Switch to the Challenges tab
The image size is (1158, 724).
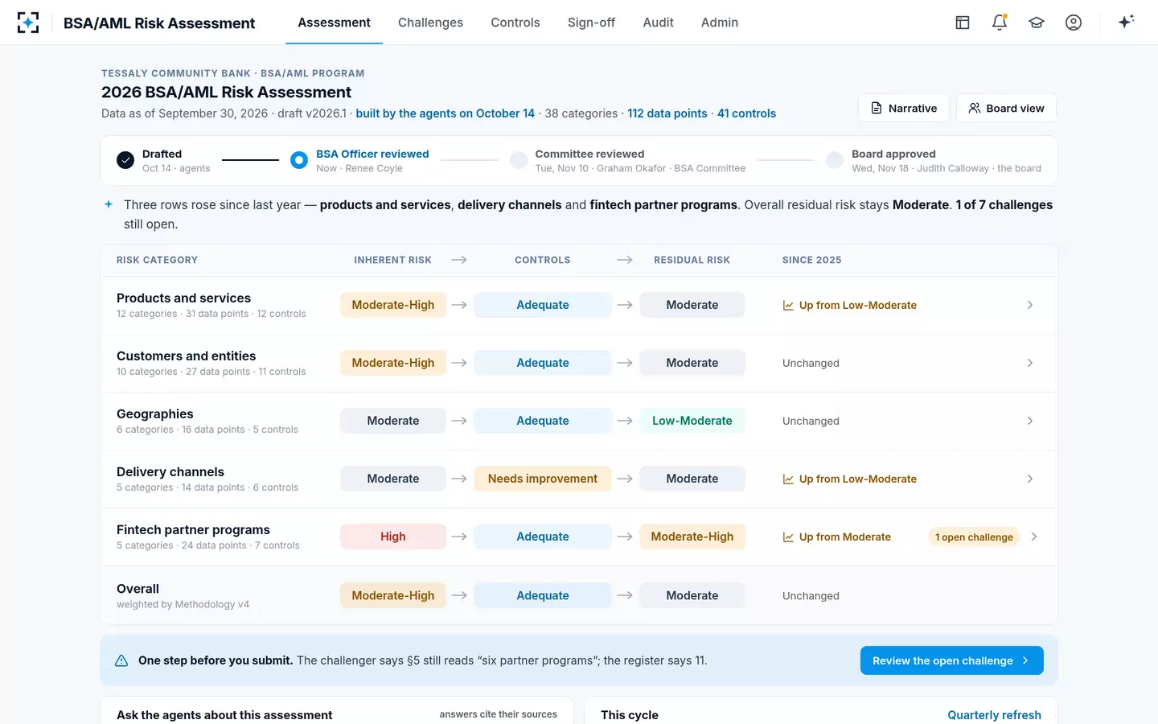click(430, 23)
